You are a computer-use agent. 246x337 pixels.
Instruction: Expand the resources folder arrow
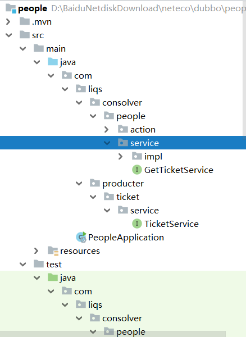pyautogui.click(x=37, y=251)
